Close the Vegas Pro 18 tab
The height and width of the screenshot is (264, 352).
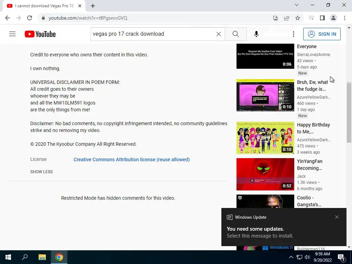(x=80, y=6)
